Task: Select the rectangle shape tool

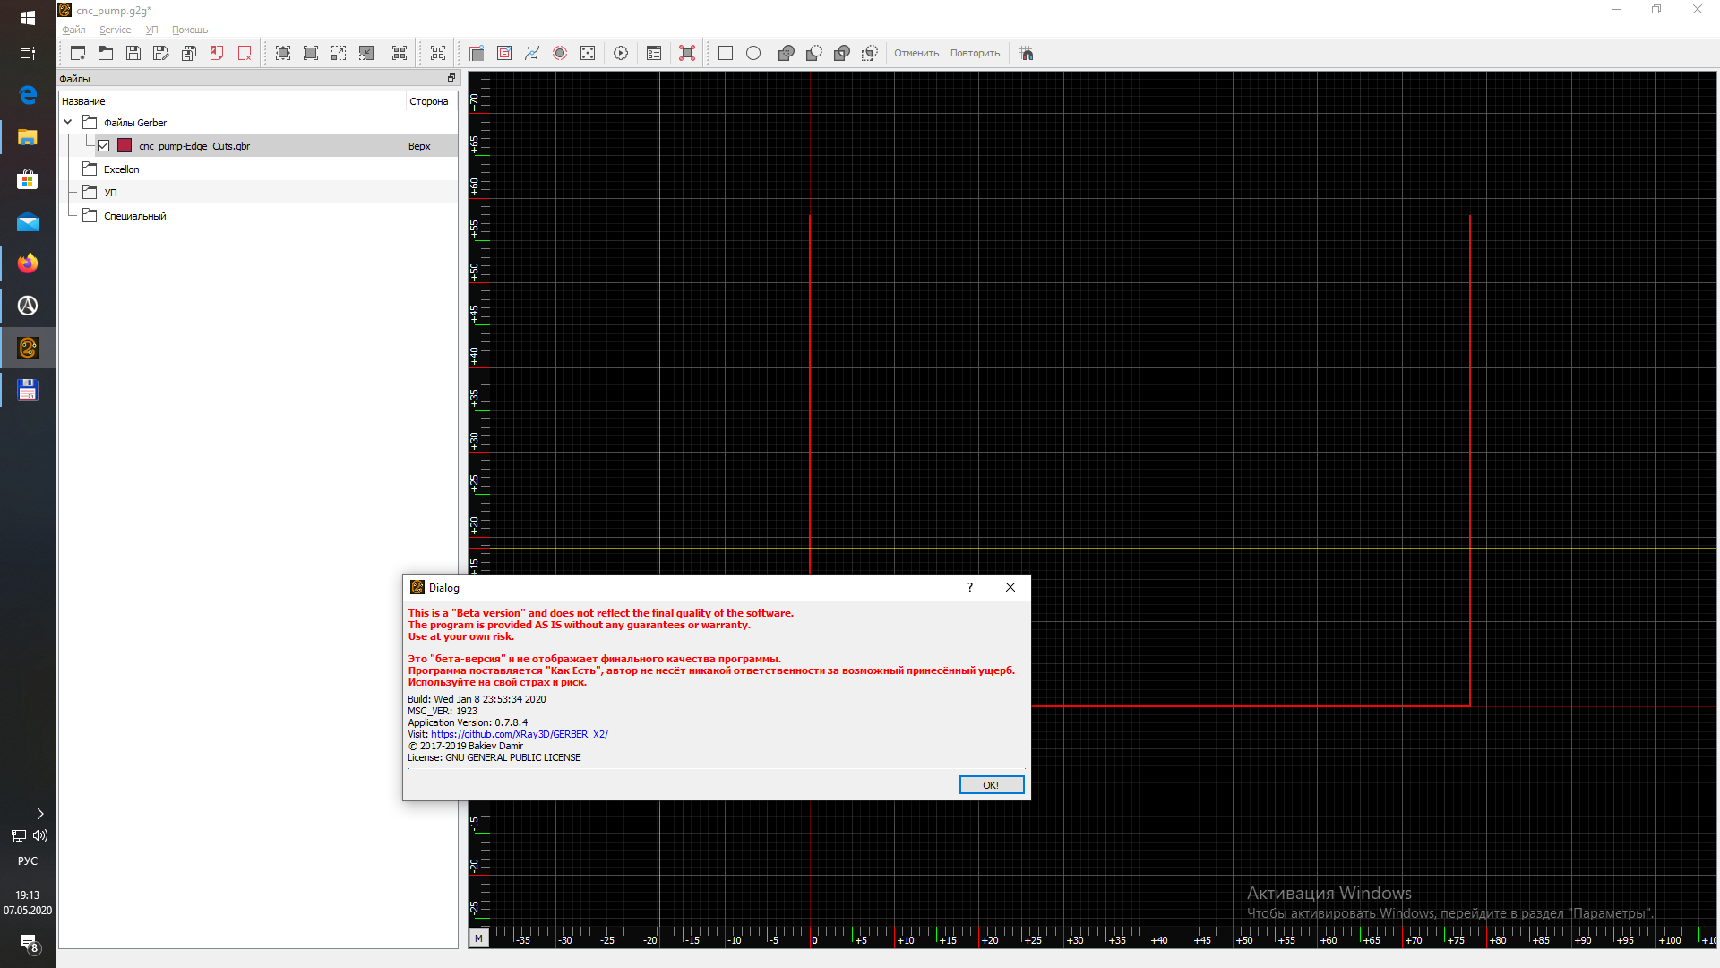Action: (x=726, y=54)
